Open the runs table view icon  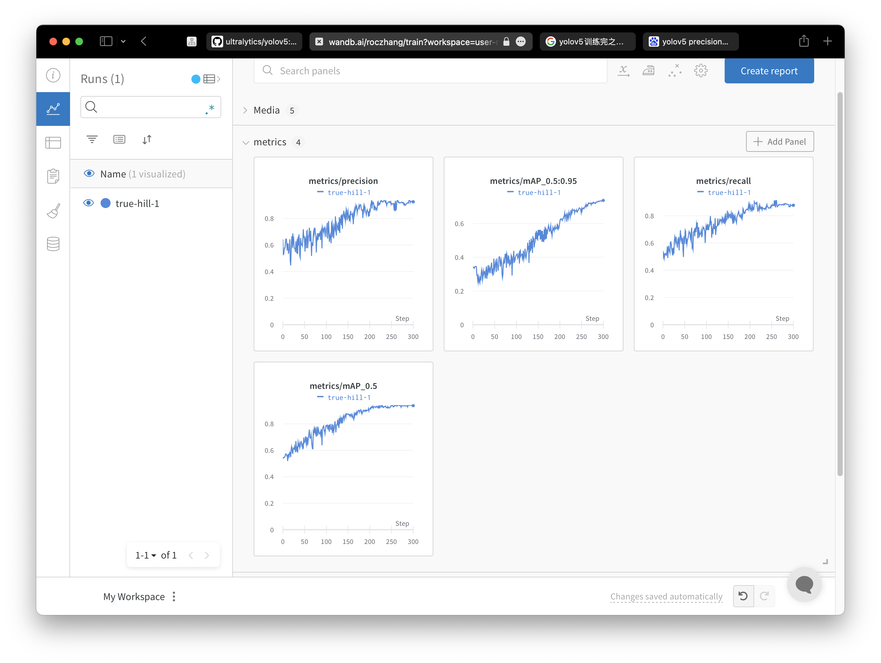(x=53, y=142)
